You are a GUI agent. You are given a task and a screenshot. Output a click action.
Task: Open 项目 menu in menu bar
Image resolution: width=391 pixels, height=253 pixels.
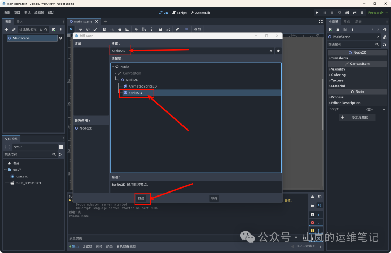(17, 13)
